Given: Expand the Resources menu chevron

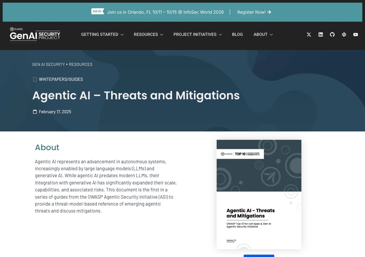Looking at the screenshot, I should (162, 35).
